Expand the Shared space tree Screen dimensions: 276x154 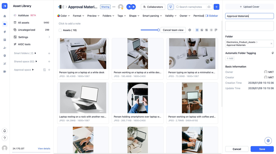click(36, 61)
